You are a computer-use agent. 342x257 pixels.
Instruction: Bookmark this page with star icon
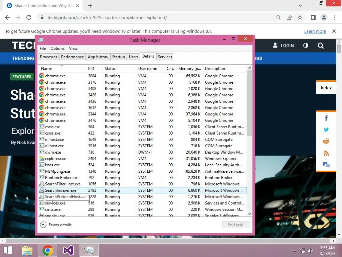pos(300,17)
